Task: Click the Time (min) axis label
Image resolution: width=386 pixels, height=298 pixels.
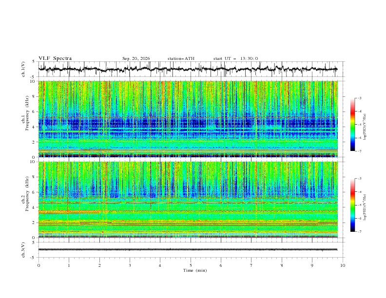Action: (195, 270)
